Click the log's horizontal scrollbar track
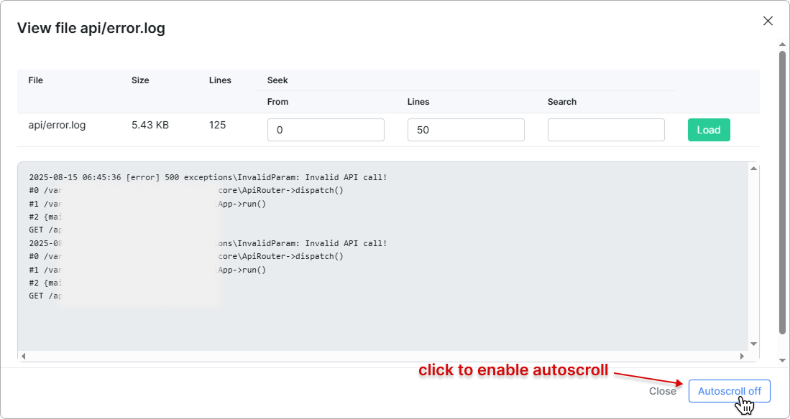The width and height of the screenshot is (790, 419). pos(382,356)
